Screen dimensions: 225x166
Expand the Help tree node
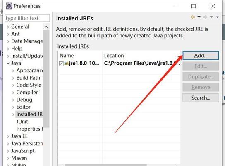tap(8, 49)
